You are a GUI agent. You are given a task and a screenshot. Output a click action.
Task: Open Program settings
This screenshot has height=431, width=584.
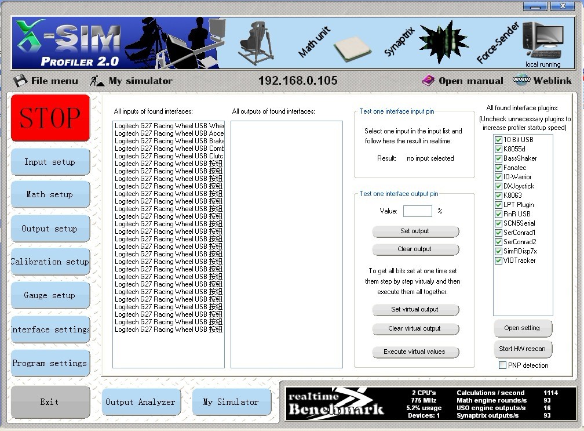tap(50, 363)
